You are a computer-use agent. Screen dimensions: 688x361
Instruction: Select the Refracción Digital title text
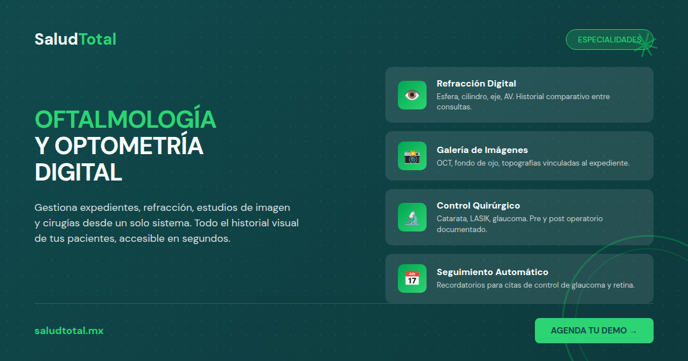[476, 83]
